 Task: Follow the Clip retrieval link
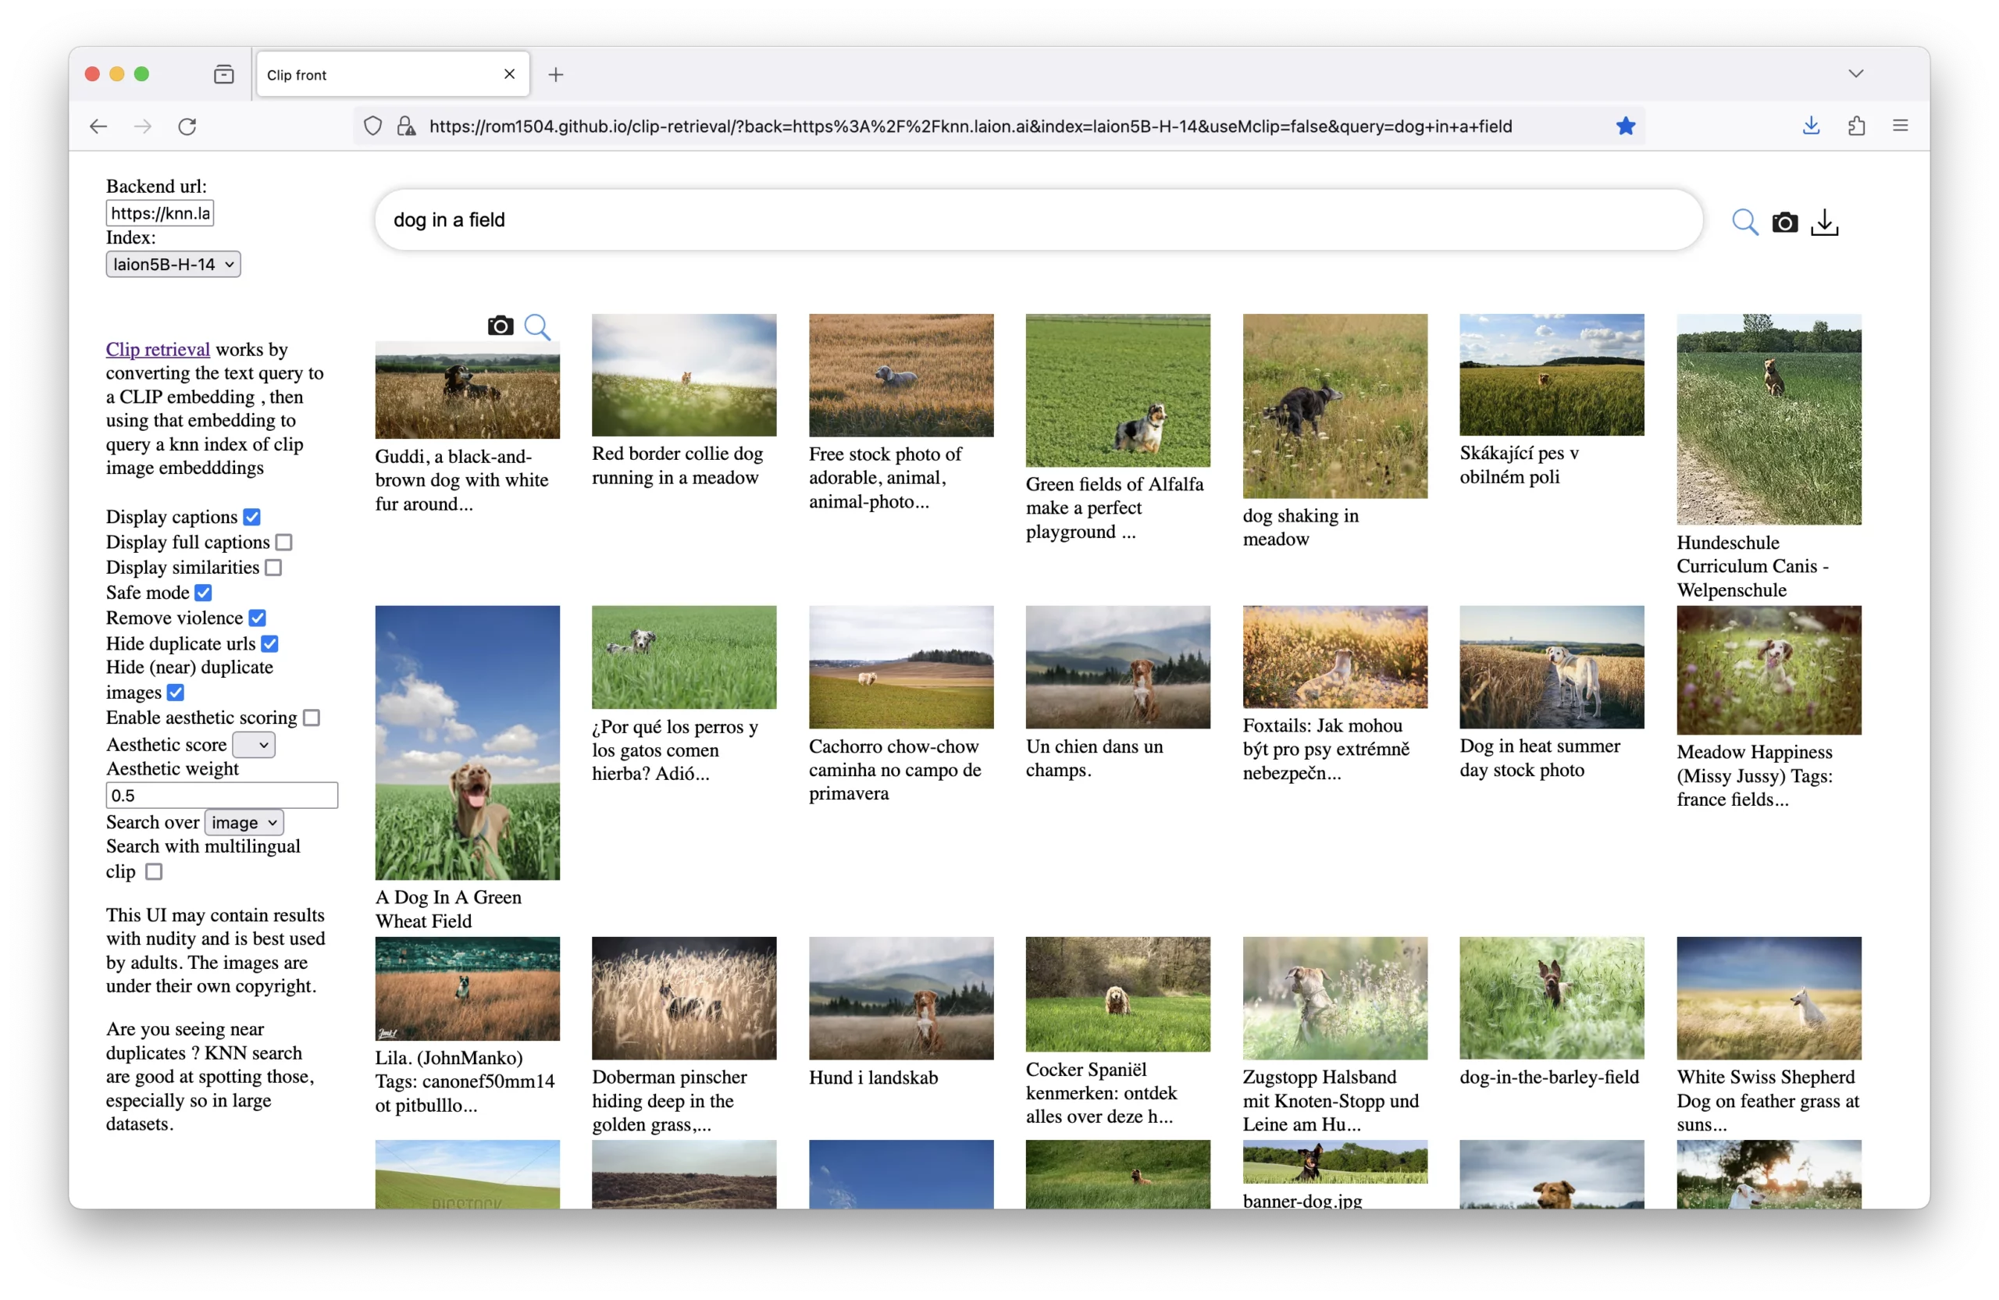158,349
